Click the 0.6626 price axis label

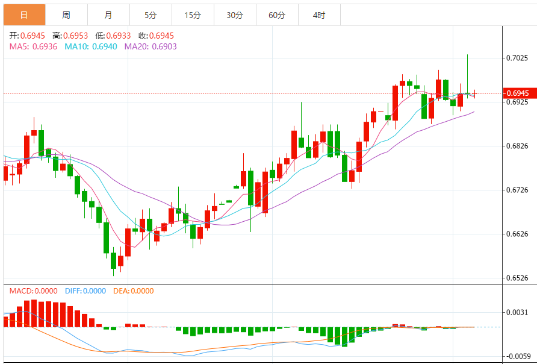click(517, 234)
